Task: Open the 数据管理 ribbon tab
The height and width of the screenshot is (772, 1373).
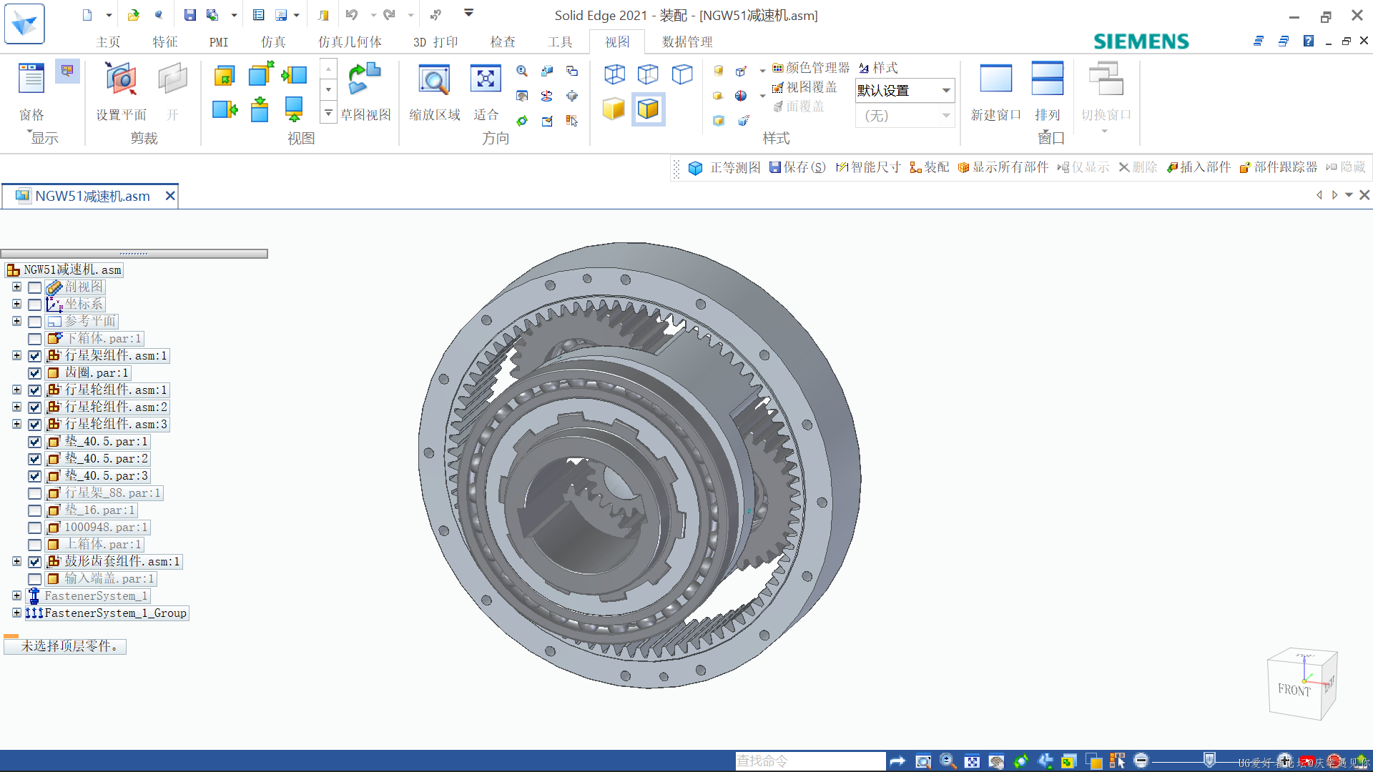Action: 687,42
